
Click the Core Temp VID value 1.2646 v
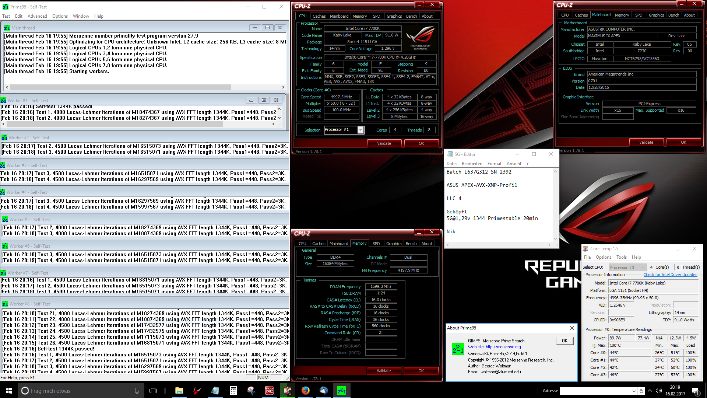tap(621, 305)
